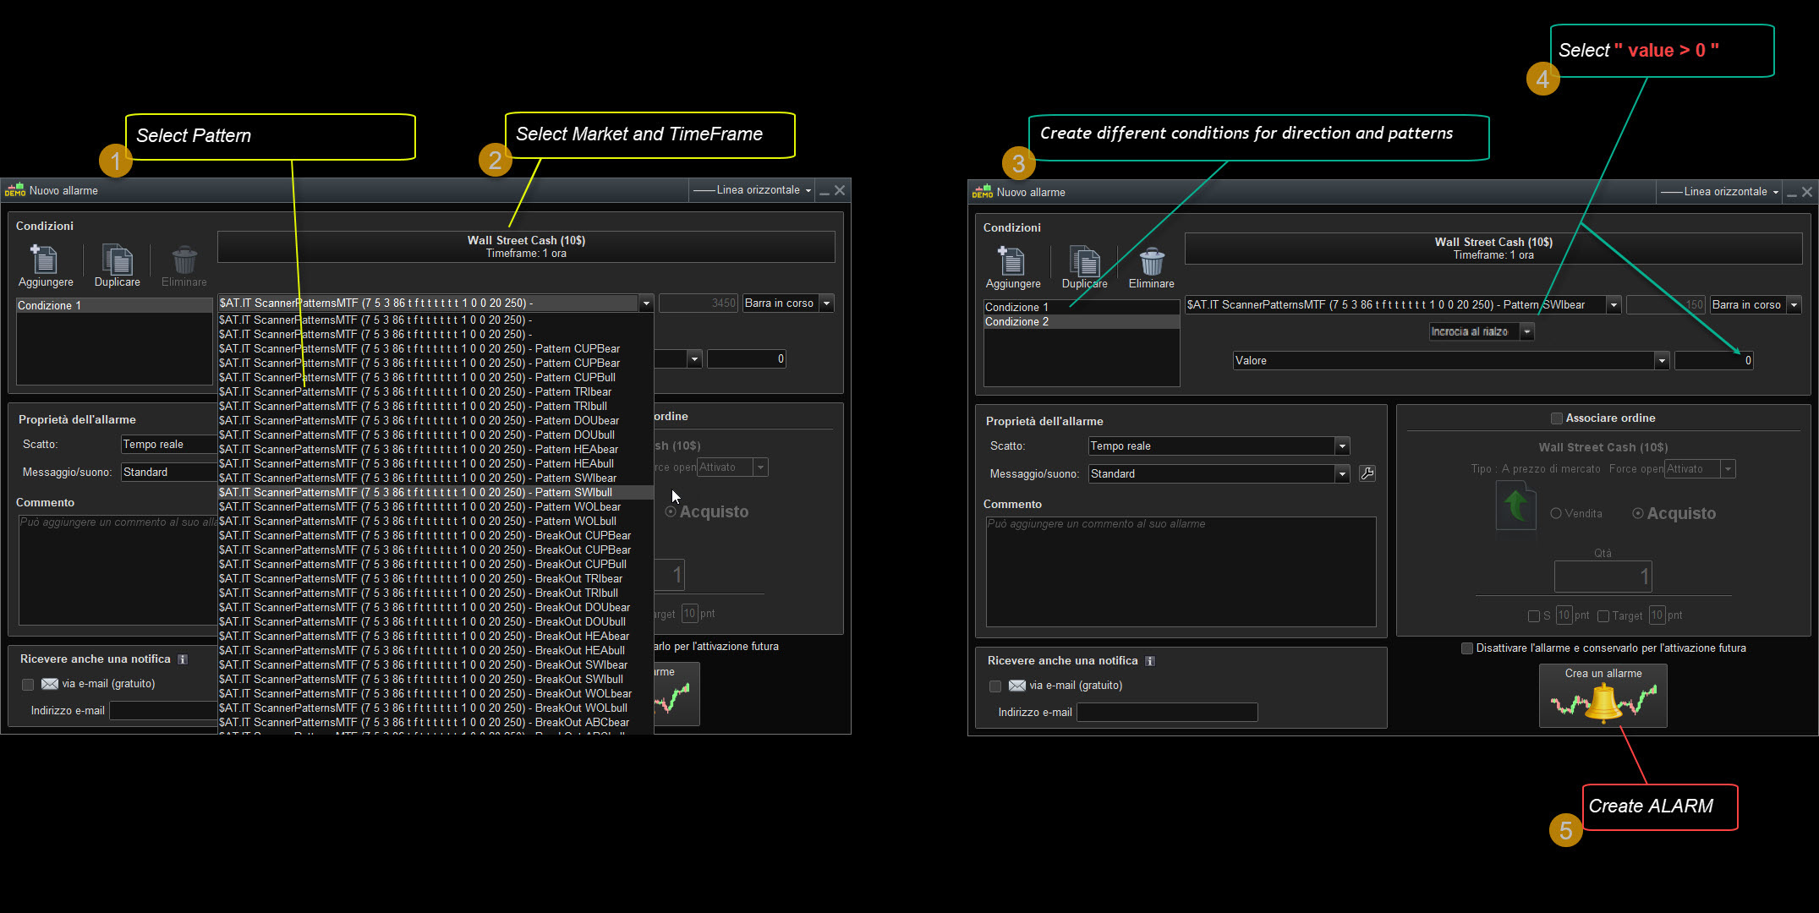This screenshot has height=913, width=1819.
Task: Open Barra in corso dropdown in right window
Action: pyautogui.click(x=1794, y=305)
